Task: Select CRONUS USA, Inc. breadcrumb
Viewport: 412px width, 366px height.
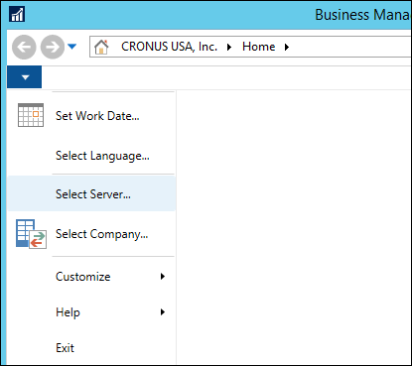Action: pos(169,47)
